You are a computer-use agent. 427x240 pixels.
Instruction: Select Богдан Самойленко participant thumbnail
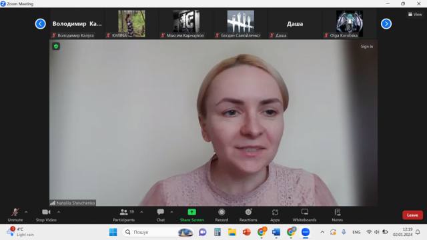pyautogui.click(x=240, y=24)
